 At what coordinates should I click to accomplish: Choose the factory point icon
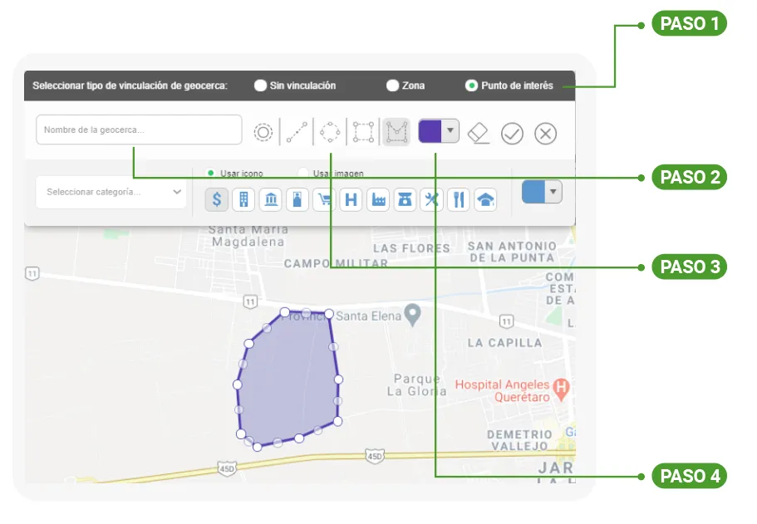coord(378,199)
